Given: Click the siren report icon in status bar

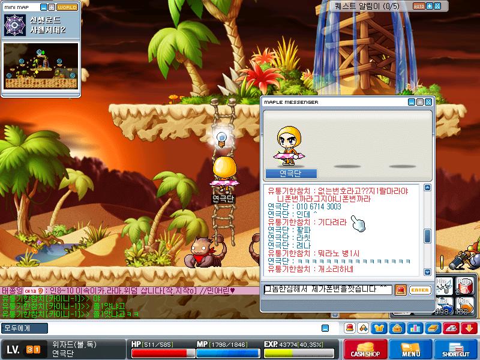Looking at the screenshot, I should [x=349, y=328].
